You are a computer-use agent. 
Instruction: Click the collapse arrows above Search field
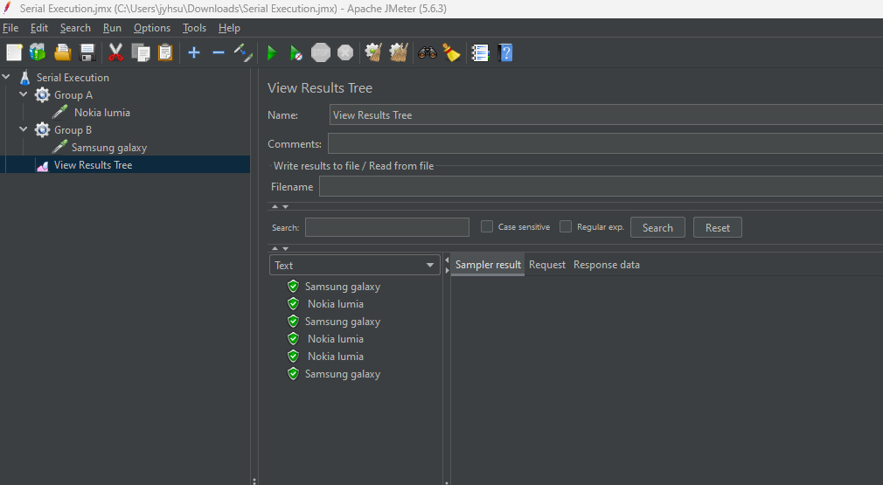[280, 206]
